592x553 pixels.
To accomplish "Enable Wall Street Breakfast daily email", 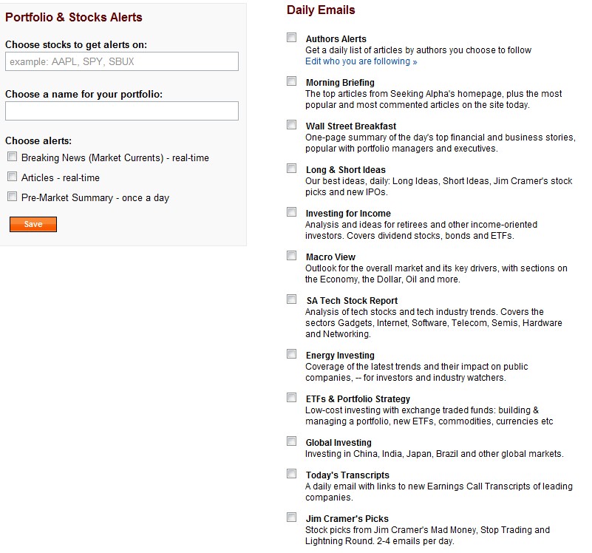I will tap(292, 125).
